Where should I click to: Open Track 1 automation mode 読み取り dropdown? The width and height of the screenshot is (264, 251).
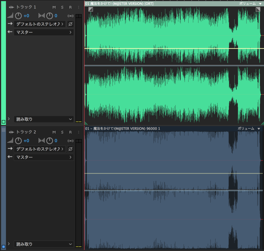[x=44, y=119]
